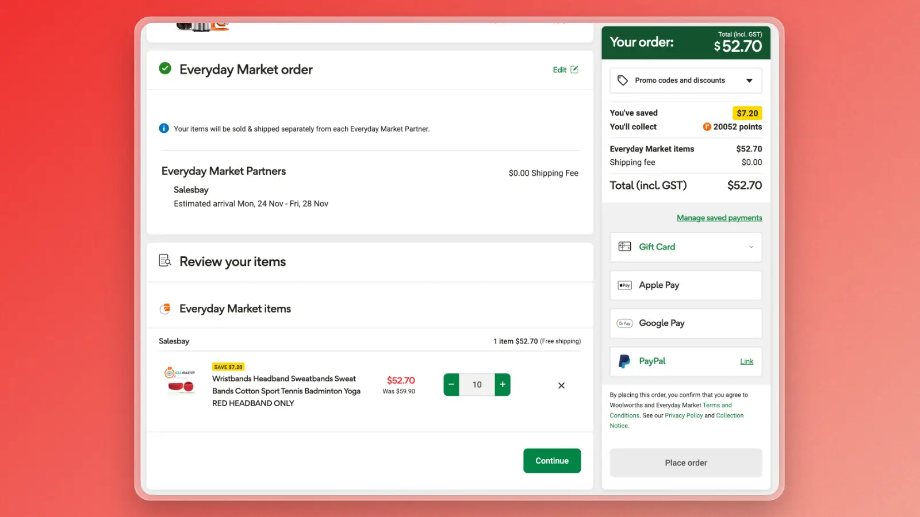Viewport: 920px width, 517px height.
Task: Click the Estimated arrival Mon, 24 Nov text
Action: tap(251, 204)
